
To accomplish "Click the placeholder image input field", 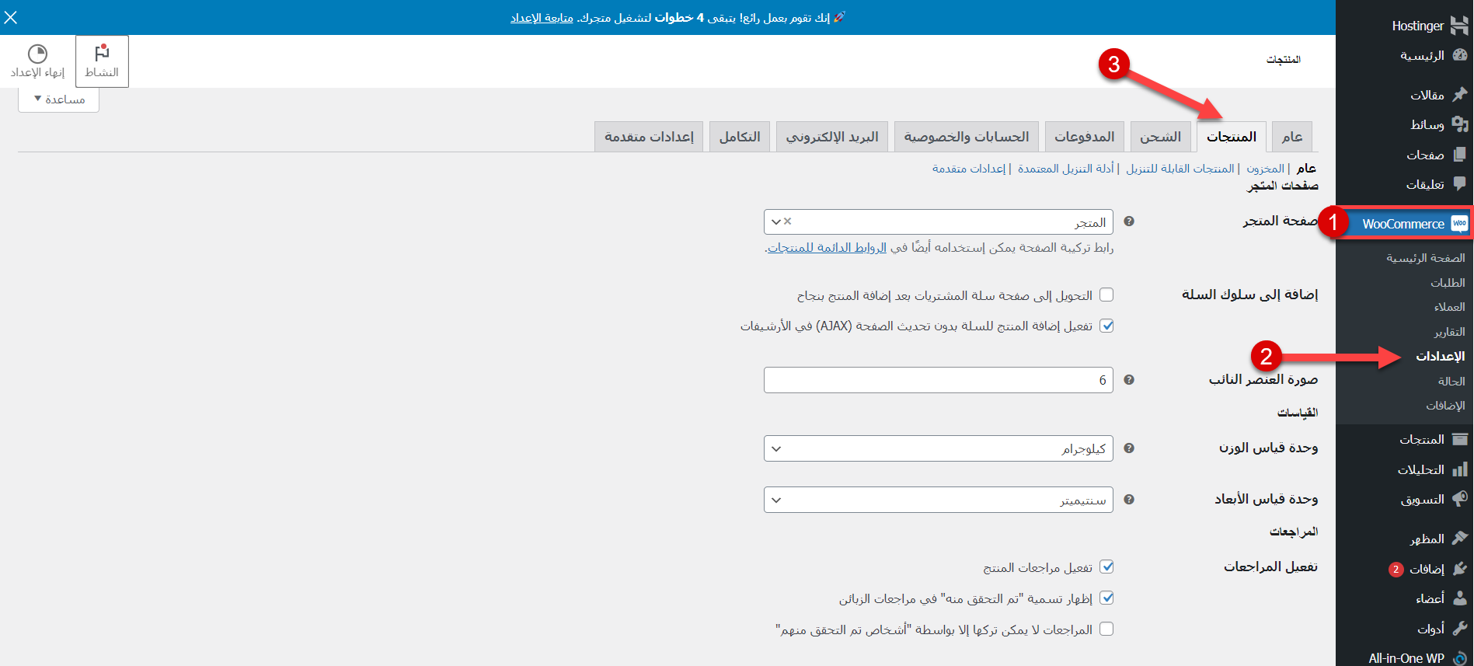I will click(x=938, y=380).
